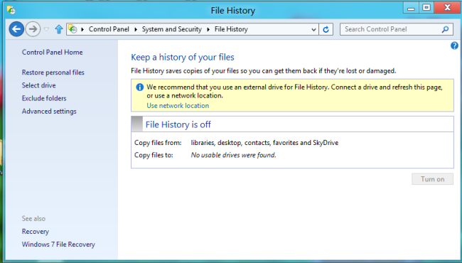Open Select drive link

[38, 85]
